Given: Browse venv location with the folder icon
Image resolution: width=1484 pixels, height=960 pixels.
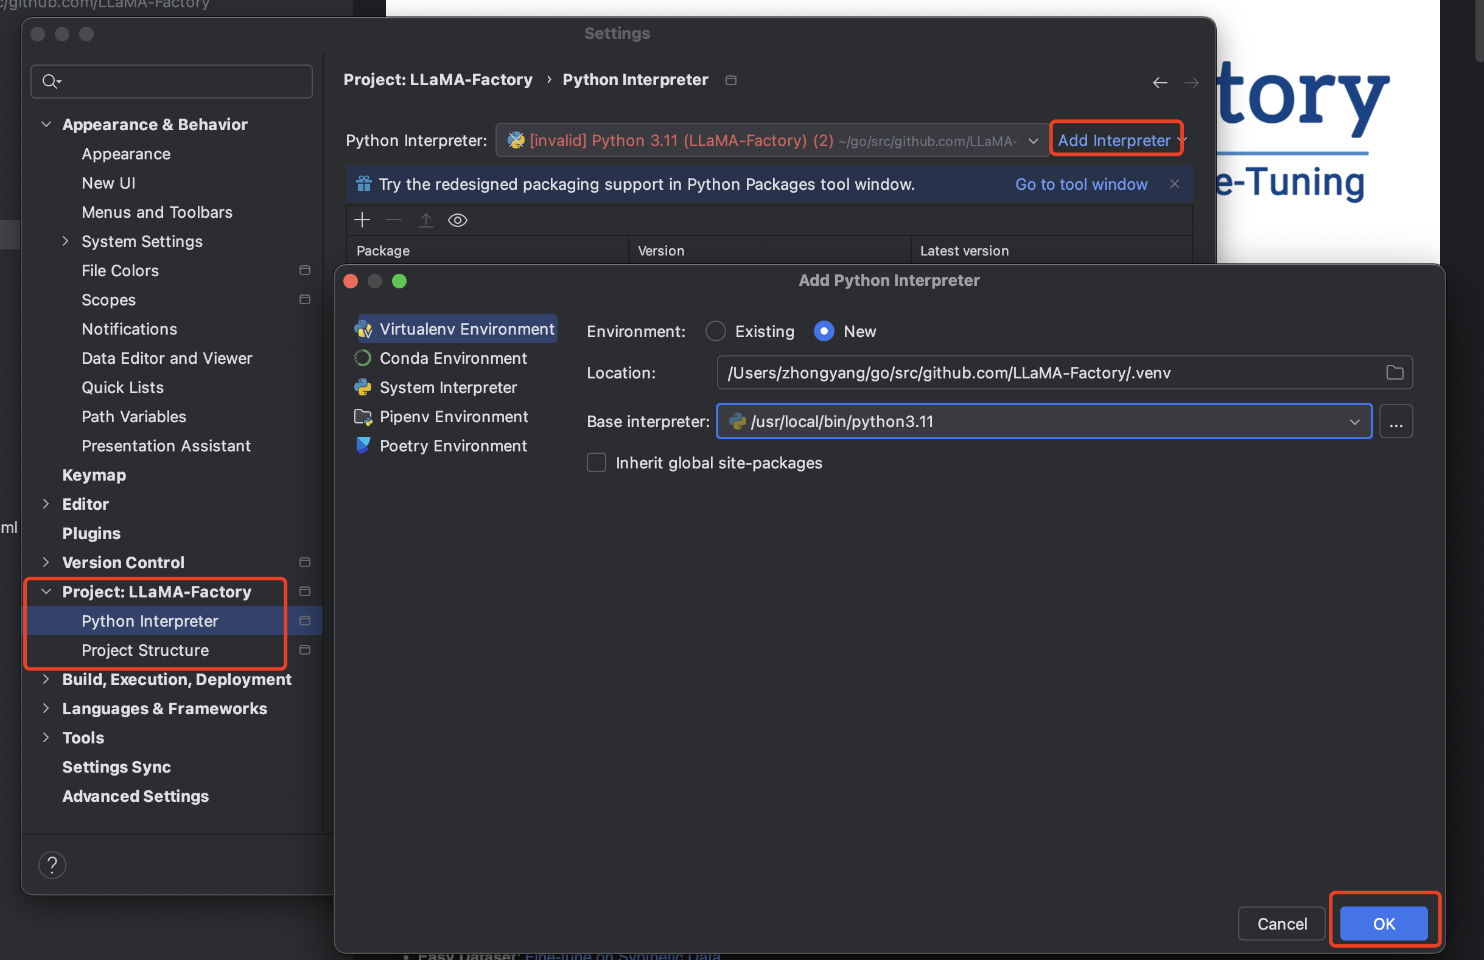Looking at the screenshot, I should 1395,372.
